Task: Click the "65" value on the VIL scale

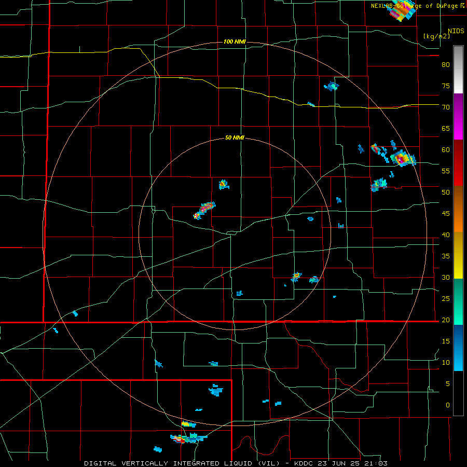Action: click(446, 128)
